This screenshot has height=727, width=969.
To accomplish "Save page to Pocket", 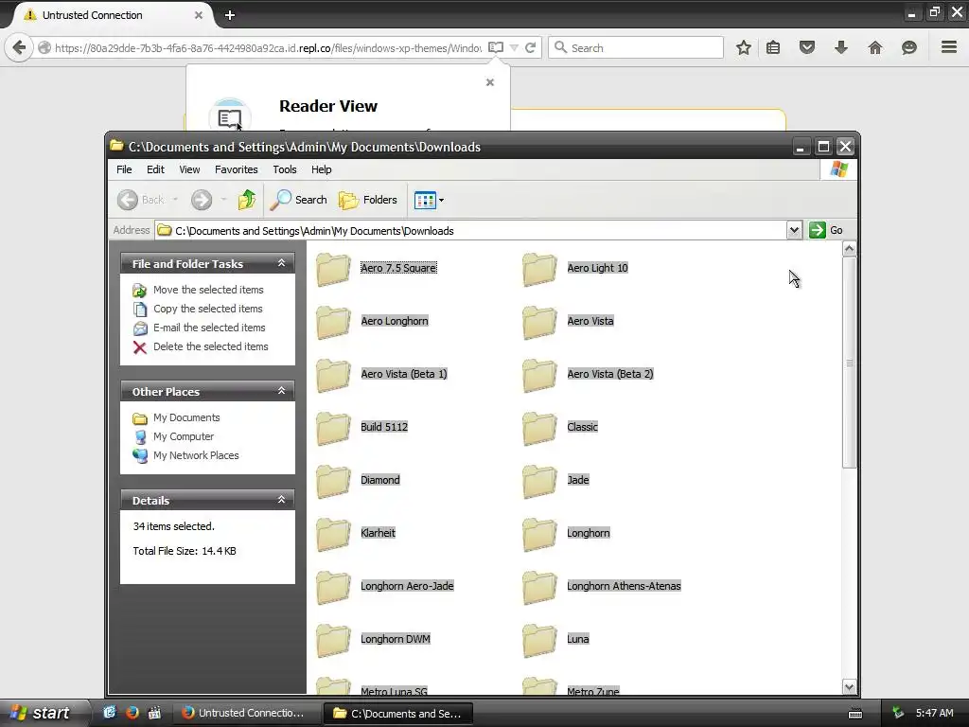I will click(807, 47).
